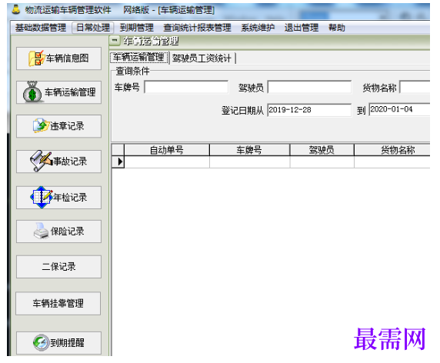Click the 驾驶员 column header in the table
Image resolution: width=440 pixels, height=363 pixels.
point(322,150)
